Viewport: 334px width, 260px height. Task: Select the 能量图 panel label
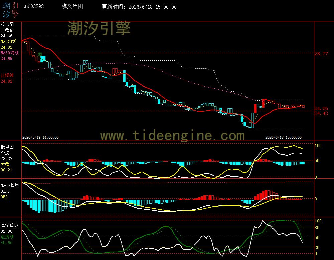click(x=7, y=147)
